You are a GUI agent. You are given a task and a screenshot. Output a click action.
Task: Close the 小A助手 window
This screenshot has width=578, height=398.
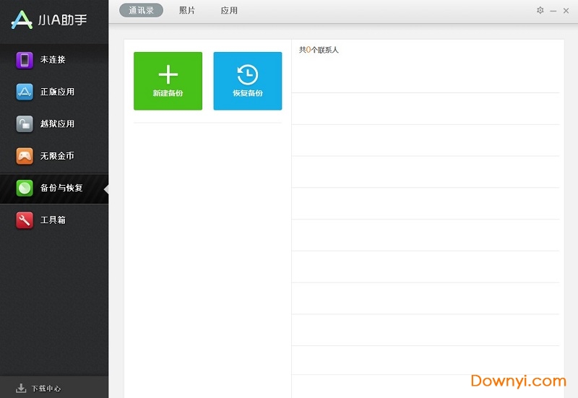pyautogui.click(x=566, y=11)
